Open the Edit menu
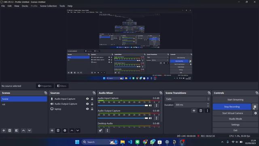Viewport: 259px width, 146px height. click(10, 6)
